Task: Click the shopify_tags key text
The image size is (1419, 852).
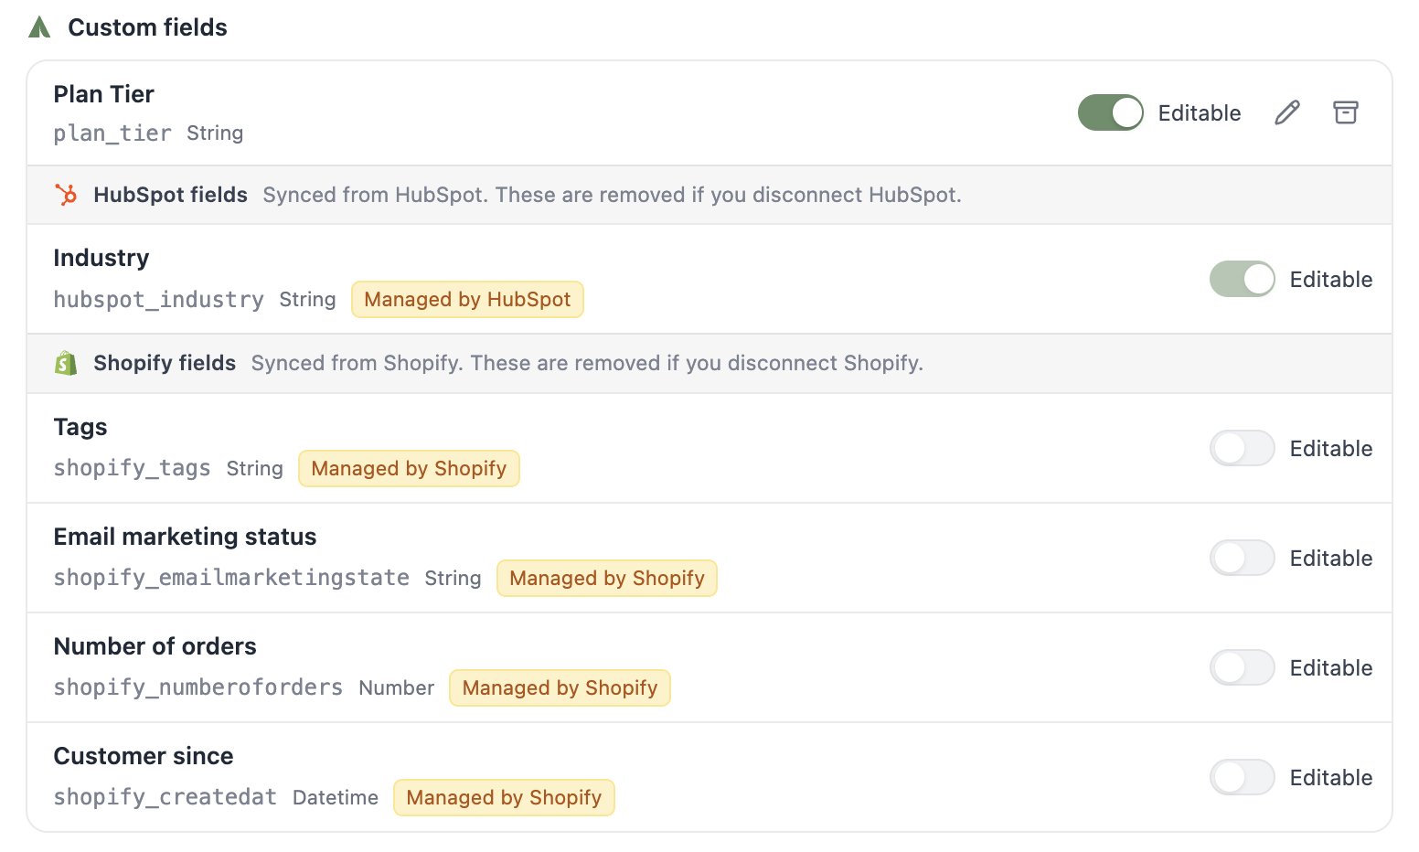Action: coord(132,468)
